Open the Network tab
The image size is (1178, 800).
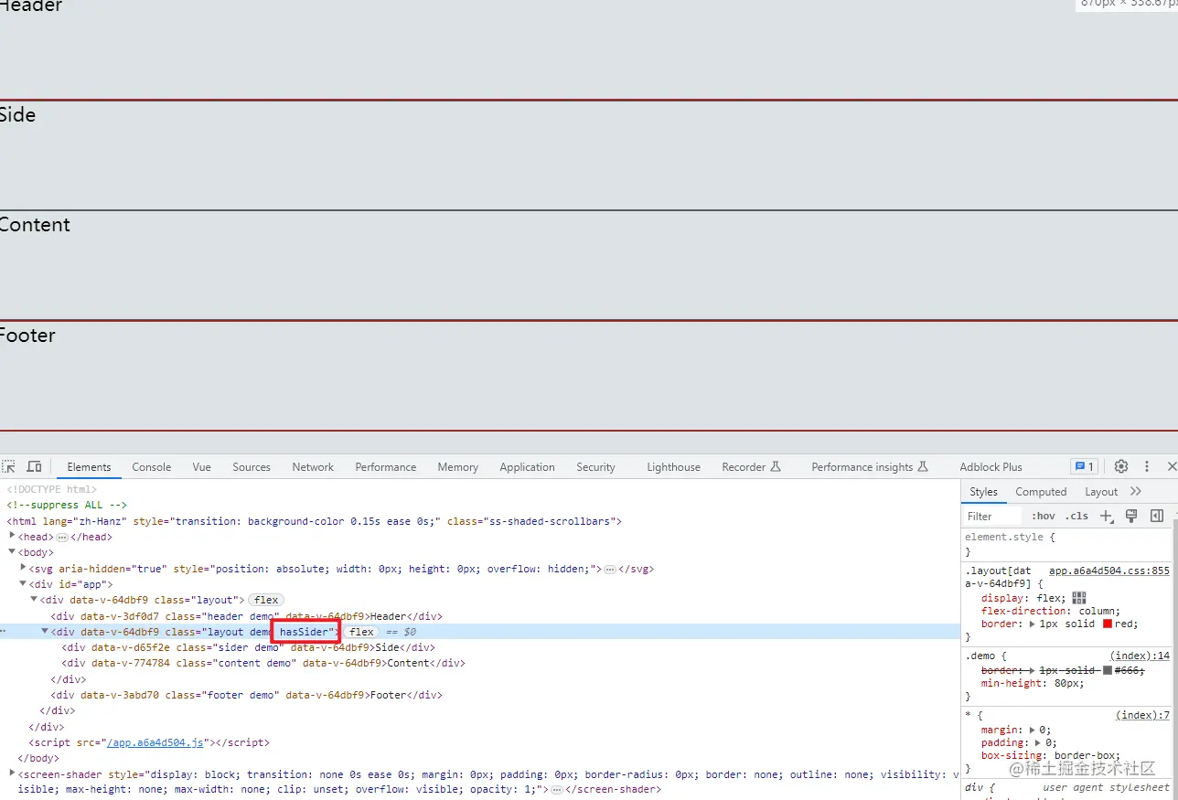click(313, 466)
